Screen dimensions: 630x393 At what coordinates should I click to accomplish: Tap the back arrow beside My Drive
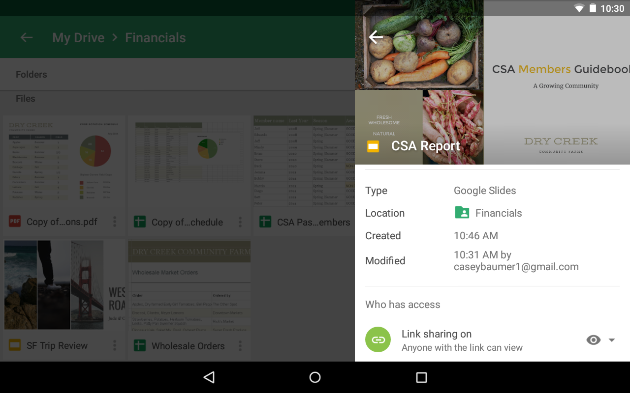point(27,37)
